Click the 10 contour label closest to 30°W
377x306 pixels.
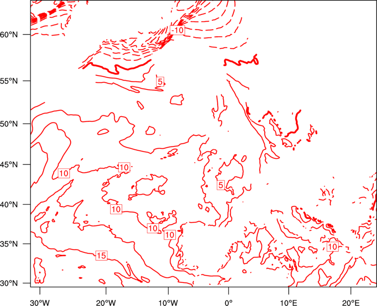[x=64, y=173]
